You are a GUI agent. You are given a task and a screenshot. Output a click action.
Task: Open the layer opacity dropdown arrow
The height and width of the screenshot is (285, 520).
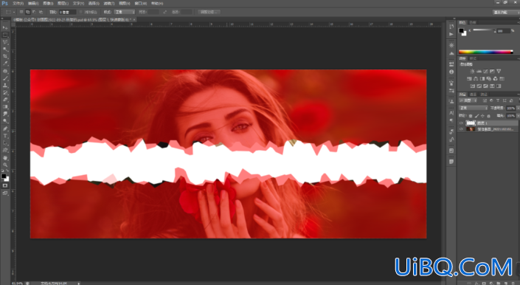518,108
